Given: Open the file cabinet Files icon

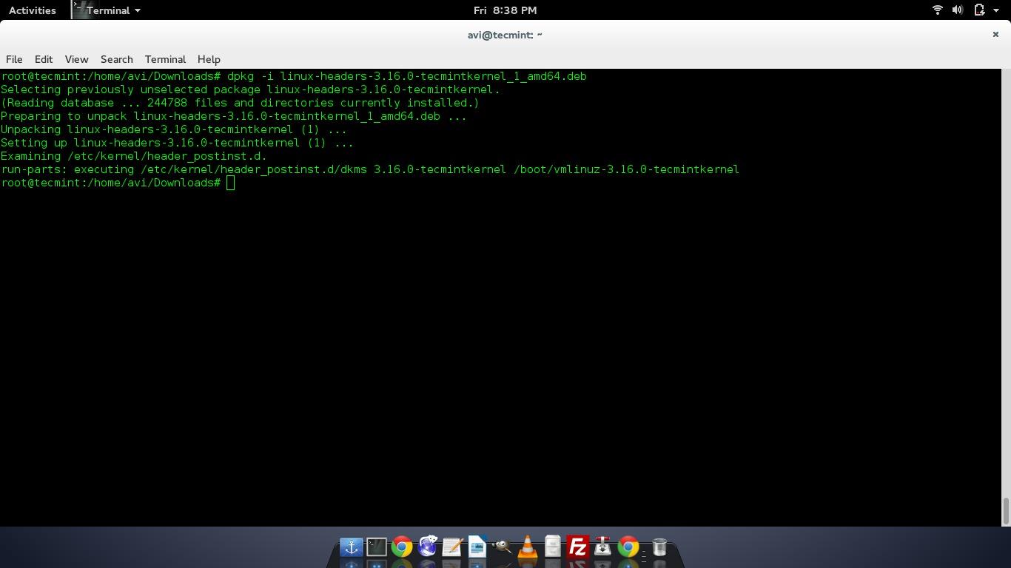Looking at the screenshot, I should (x=553, y=547).
